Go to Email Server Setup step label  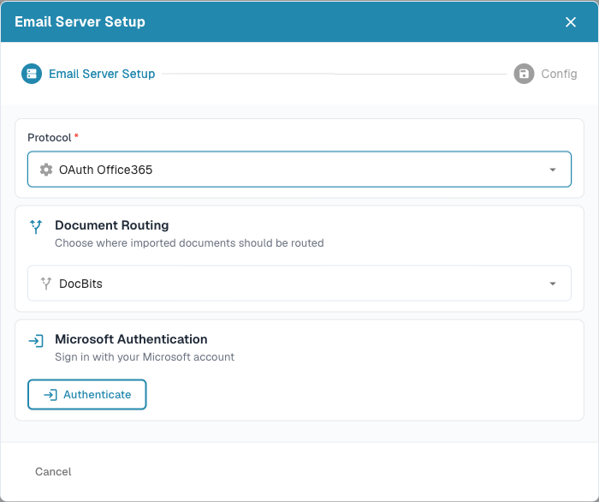tap(102, 74)
